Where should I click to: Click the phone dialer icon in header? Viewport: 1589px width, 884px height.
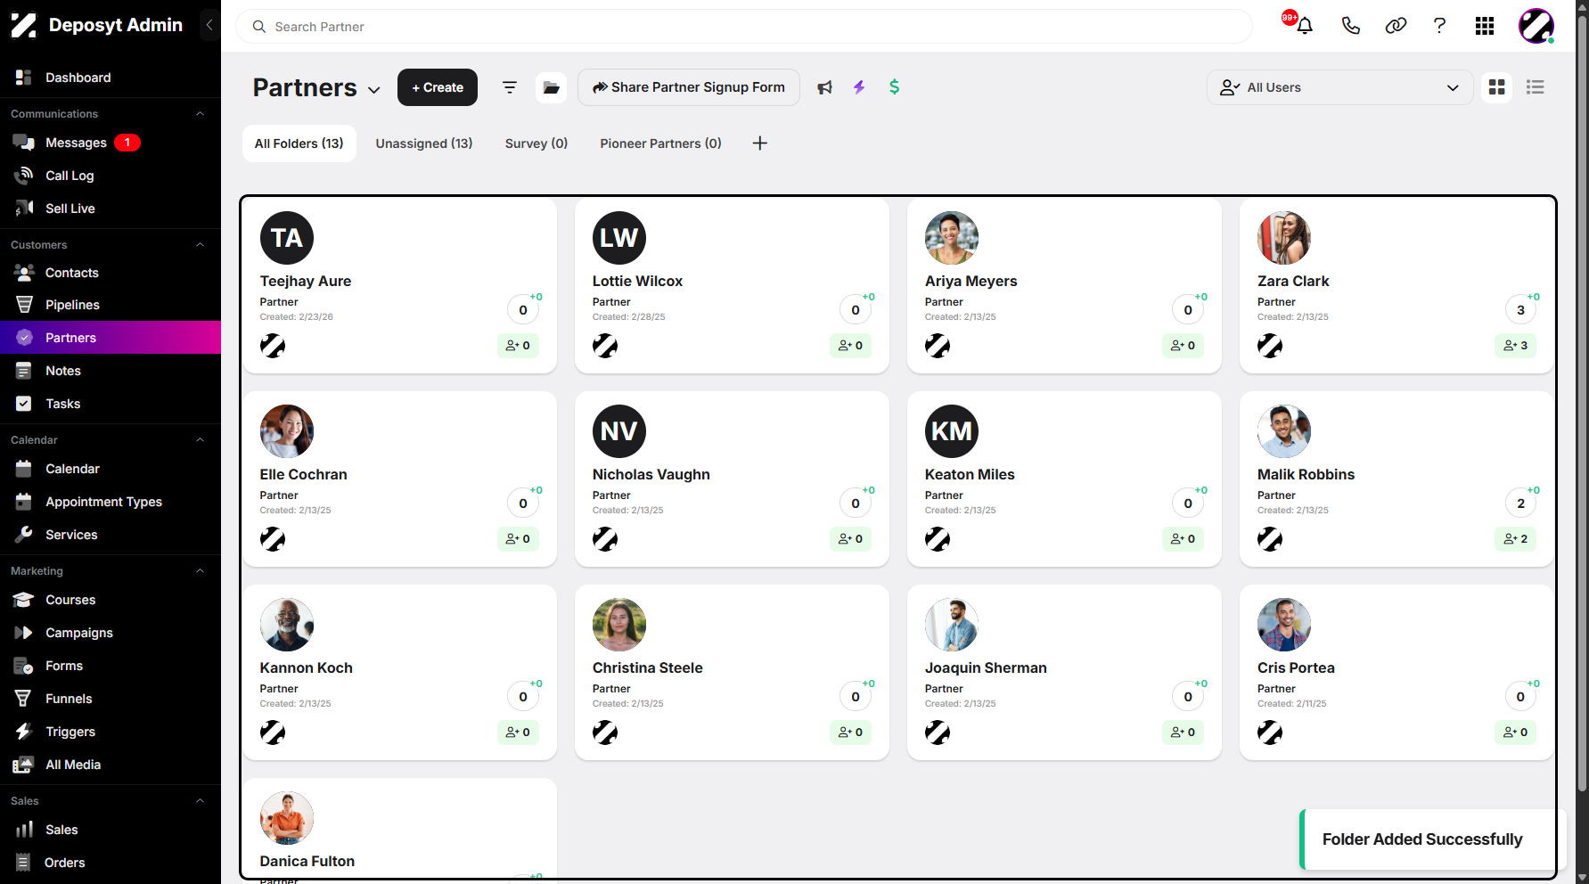(x=1351, y=26)
